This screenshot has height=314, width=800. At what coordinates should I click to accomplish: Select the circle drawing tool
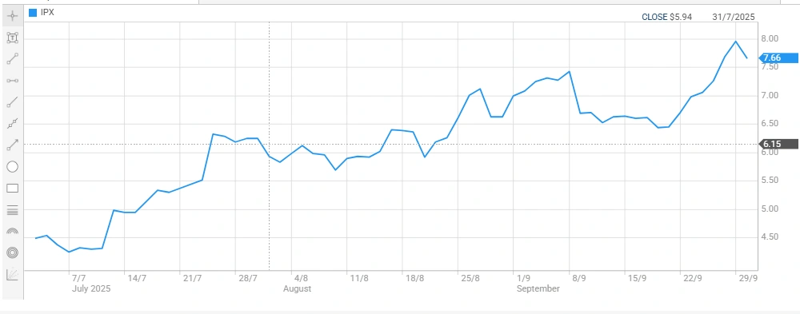coord(12,167)
